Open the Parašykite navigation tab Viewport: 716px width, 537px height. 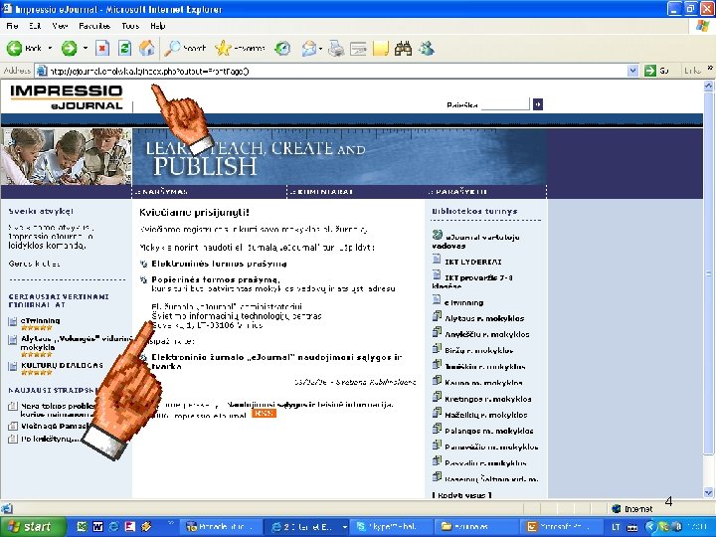pos(458,192)
